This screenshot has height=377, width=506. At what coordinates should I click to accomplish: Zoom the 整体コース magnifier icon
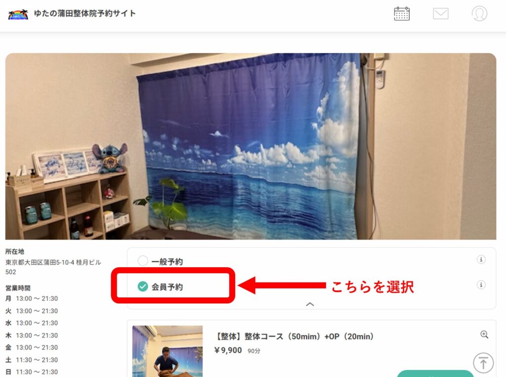coord(484,334)
